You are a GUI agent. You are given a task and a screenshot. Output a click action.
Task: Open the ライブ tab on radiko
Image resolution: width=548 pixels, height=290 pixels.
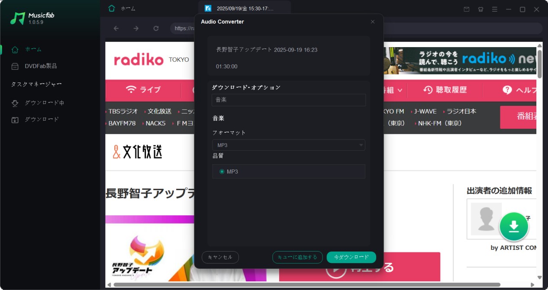click(143, 90)
